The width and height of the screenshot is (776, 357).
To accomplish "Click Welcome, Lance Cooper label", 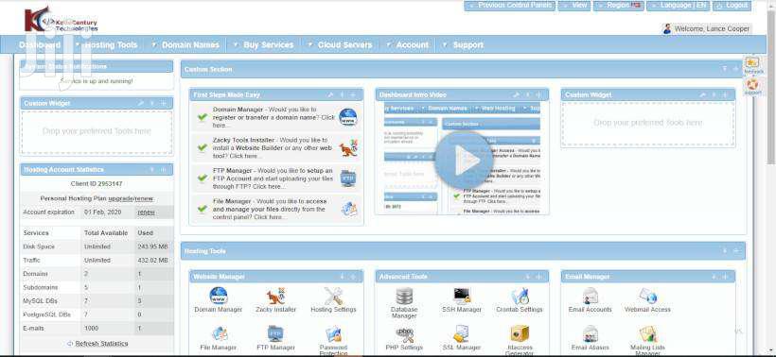I will (x=712, y=29).
